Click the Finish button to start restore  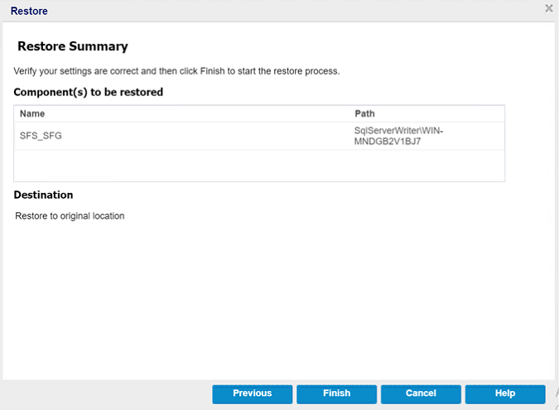pos(336,393)
